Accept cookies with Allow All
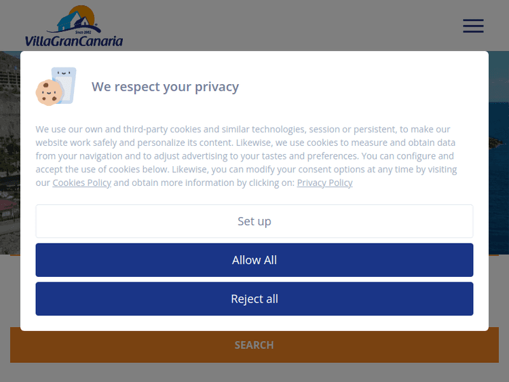Viewport: 509px width, 382px height. [x=254, y=260]
